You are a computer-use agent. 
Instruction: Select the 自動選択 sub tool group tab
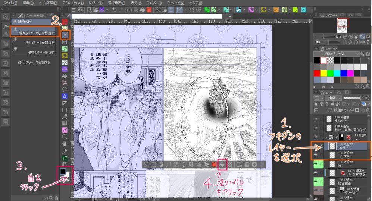tap(32, 21)
